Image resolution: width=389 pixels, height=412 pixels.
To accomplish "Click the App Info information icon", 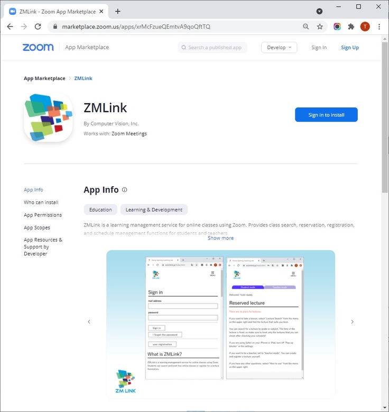I will (125, 190).
